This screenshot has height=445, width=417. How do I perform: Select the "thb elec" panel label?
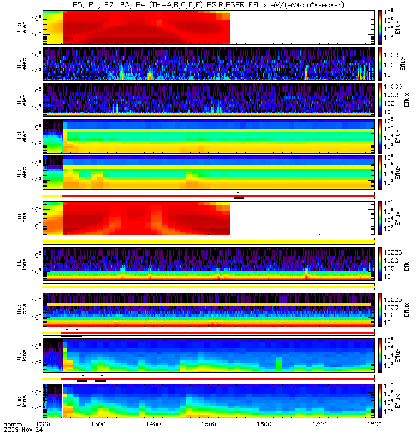coord(22,63)
